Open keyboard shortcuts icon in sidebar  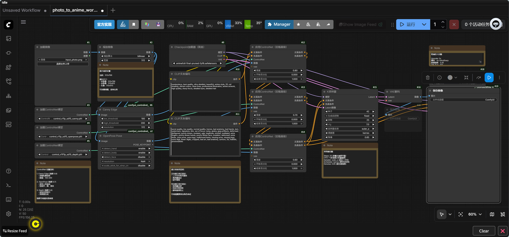tap(8, 199)
